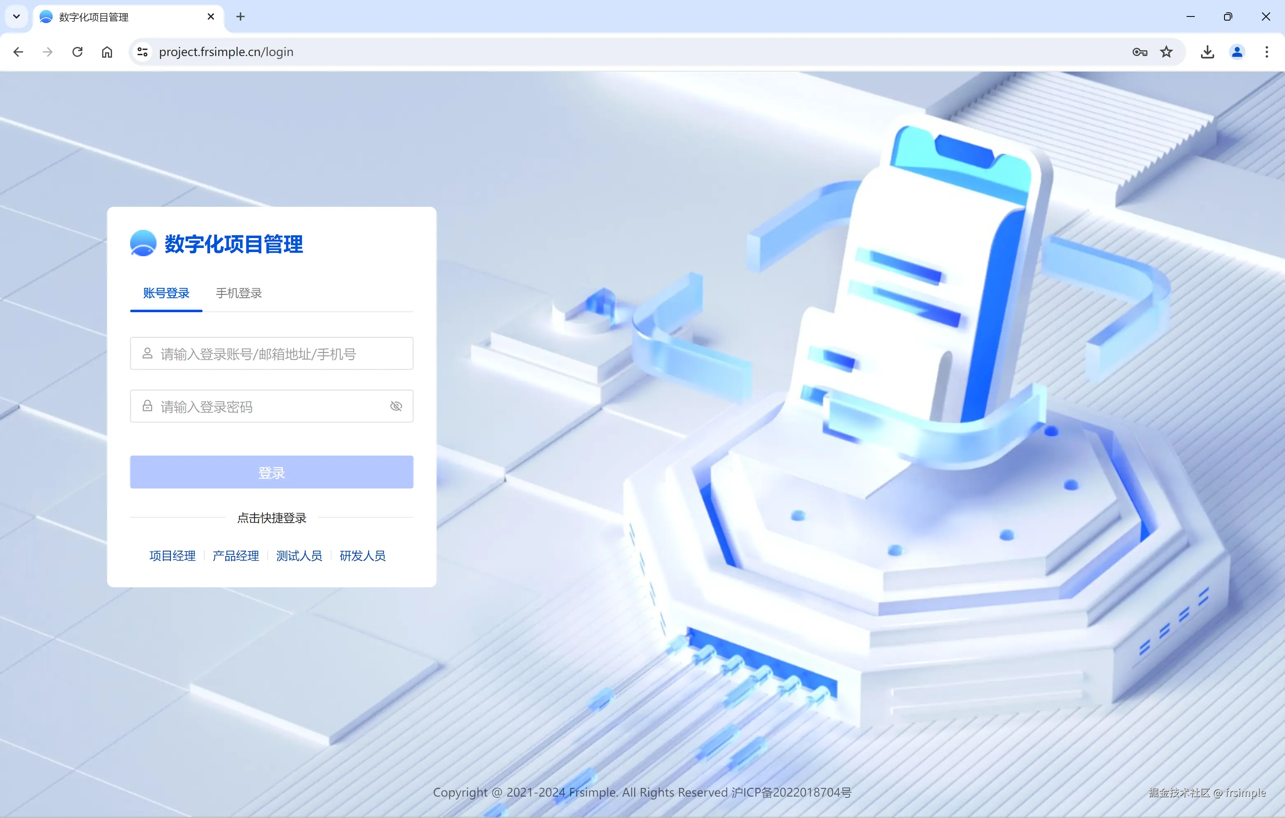This screenshot has width=1285, height=818.
Task: Click the site information icon in address bar
Action: pyautogui.click(x=142, y=52)
